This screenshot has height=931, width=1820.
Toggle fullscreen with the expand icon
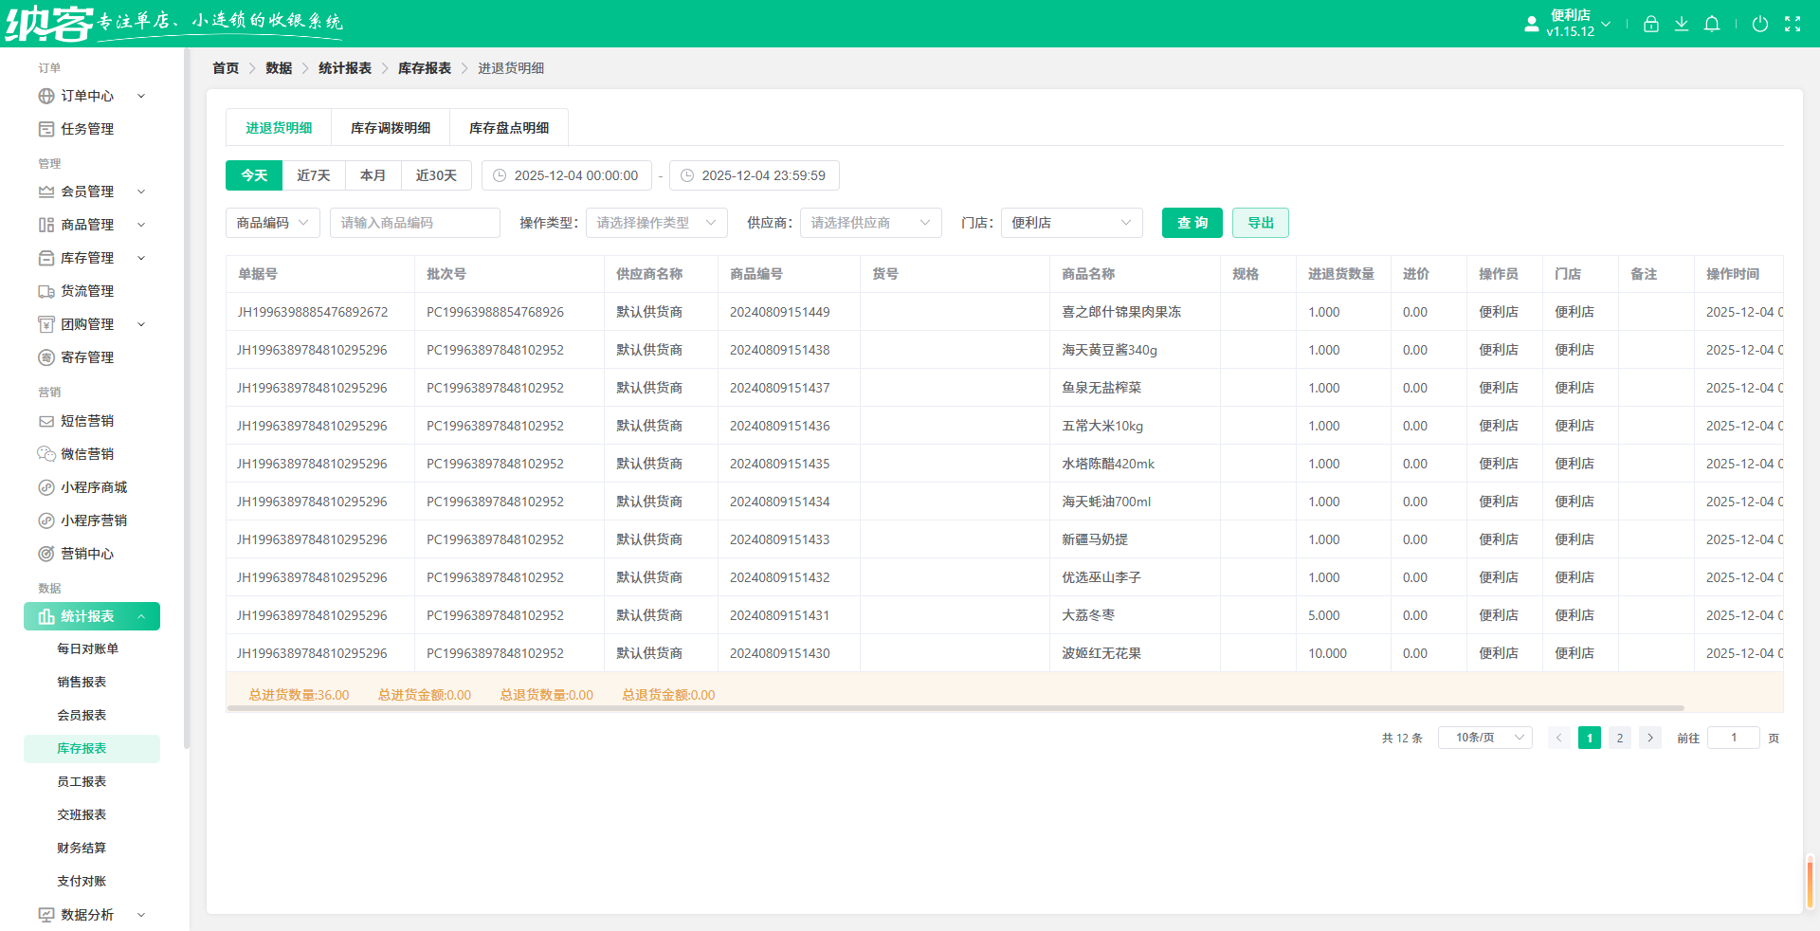[x=1794, y=24]
